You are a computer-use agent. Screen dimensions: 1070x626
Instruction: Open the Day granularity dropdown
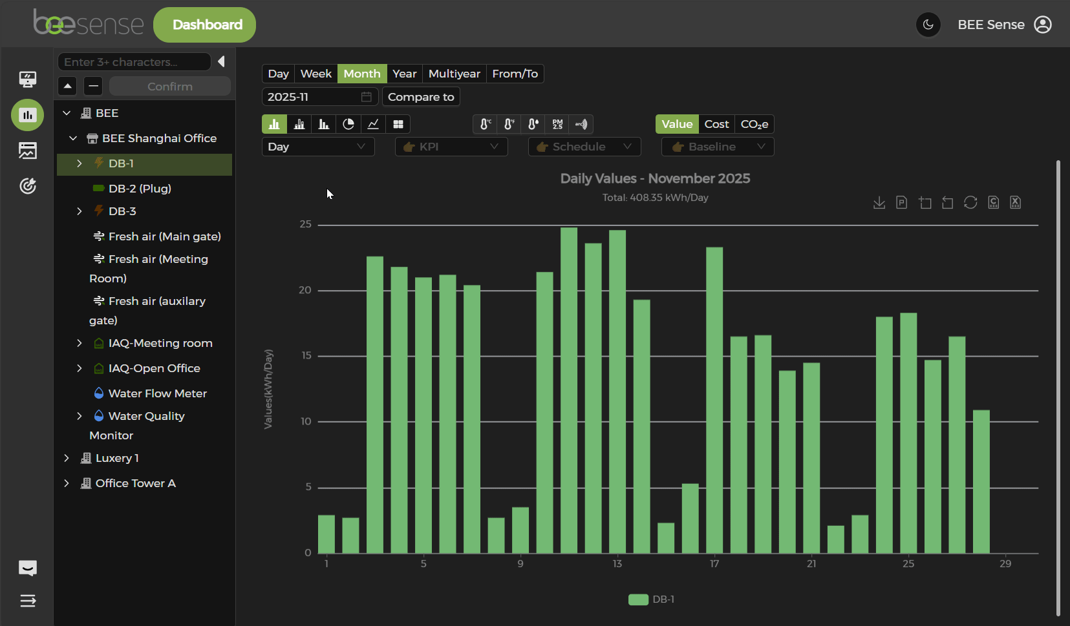[317, 147]
